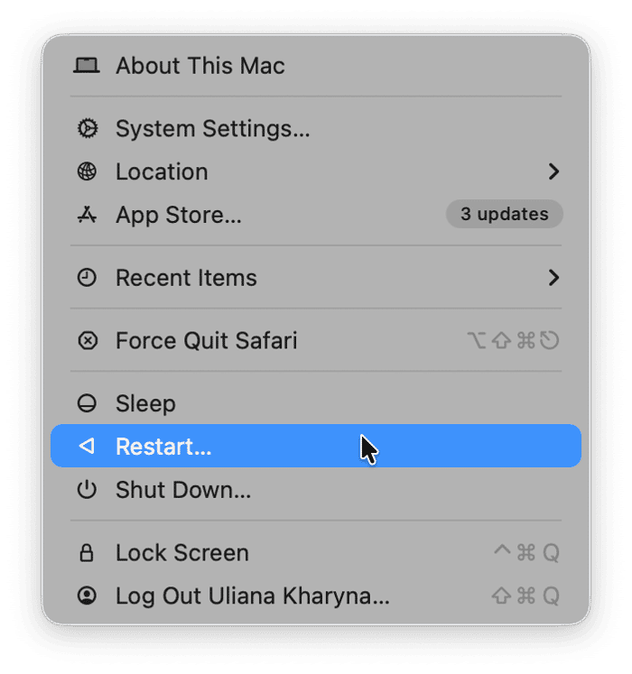Image resolution: width=632 pixels, height=674 pixels.
Task: Choose Restart... from the menu
Action: 163,446
